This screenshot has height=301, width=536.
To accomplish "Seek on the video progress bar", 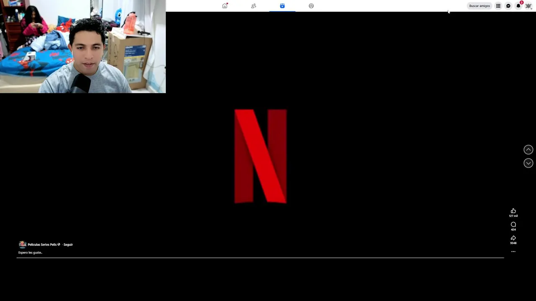I will pos(260,258).
